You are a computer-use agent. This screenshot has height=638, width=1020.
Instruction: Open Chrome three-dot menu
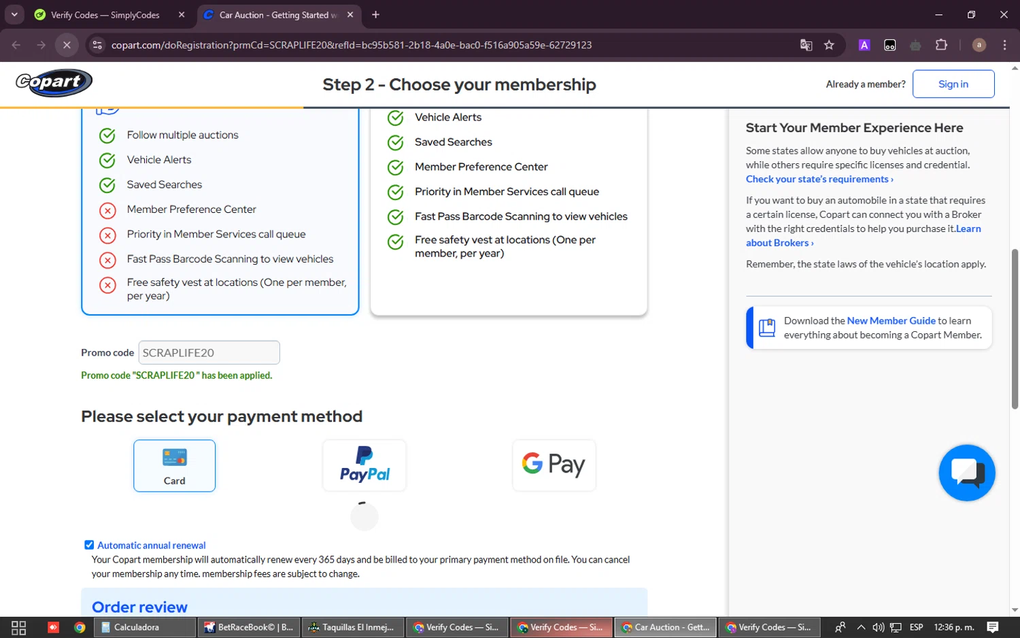coord(1004,45)
